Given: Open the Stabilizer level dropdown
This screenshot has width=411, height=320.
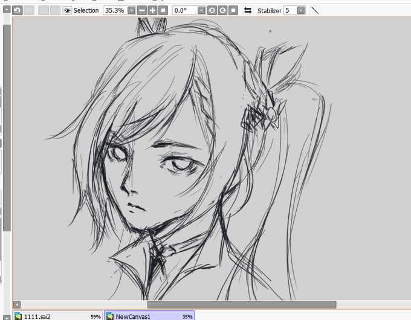Looking at the screenshot, I should 301,10.
